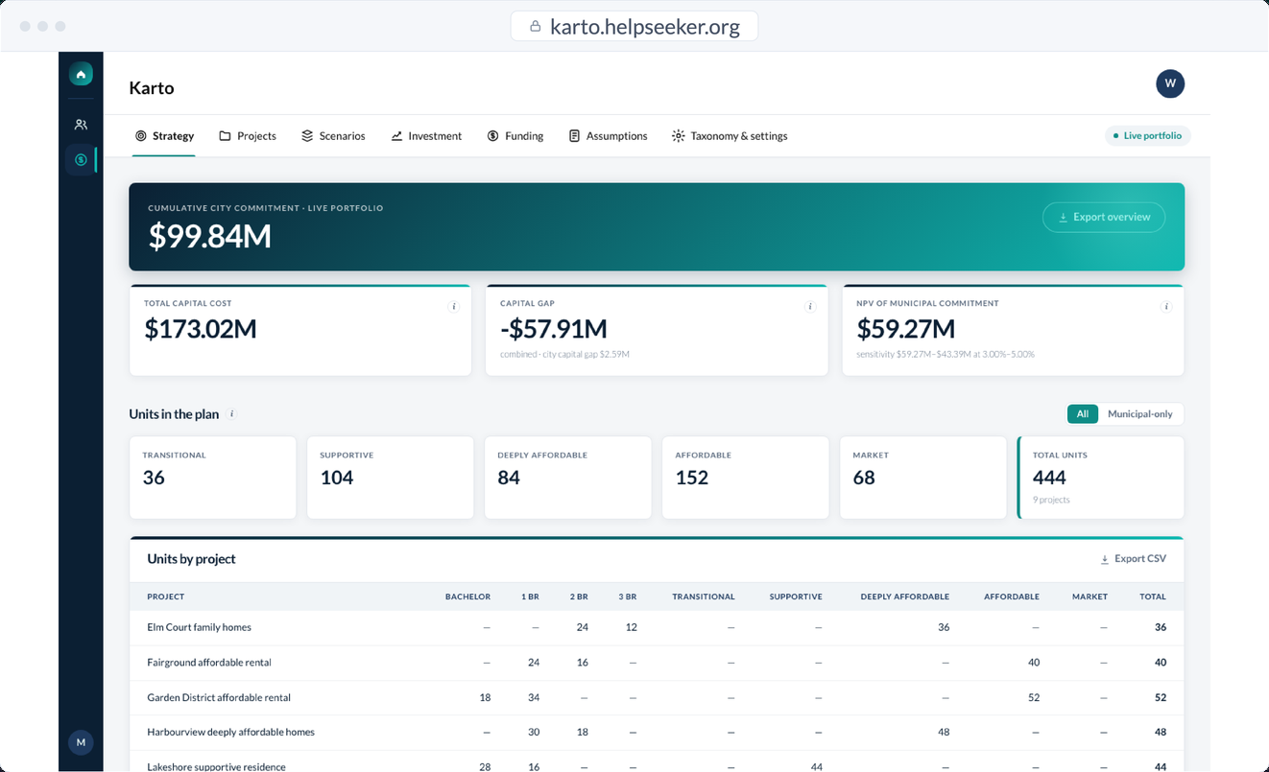The width and height of the screenshot is (1269, 772).
Task: Click the Total Units summary card
Action: [x=1101, y=478]
